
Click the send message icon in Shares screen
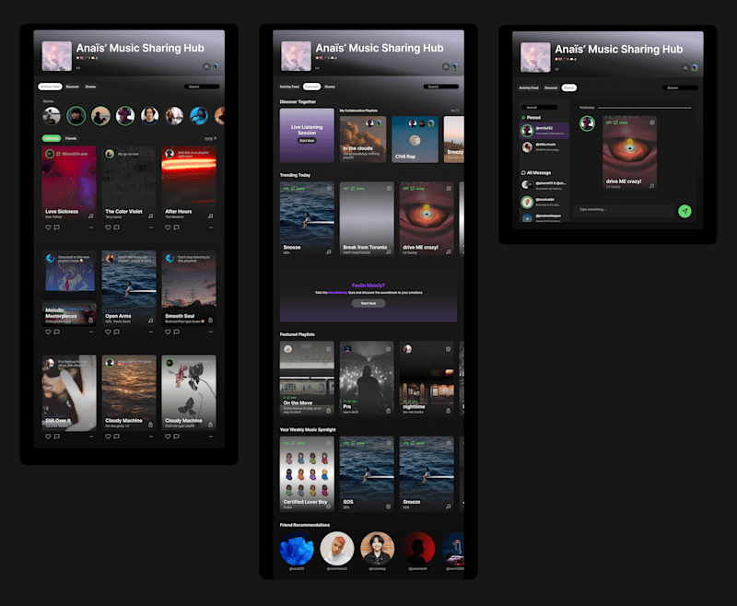tap(684, 211)
